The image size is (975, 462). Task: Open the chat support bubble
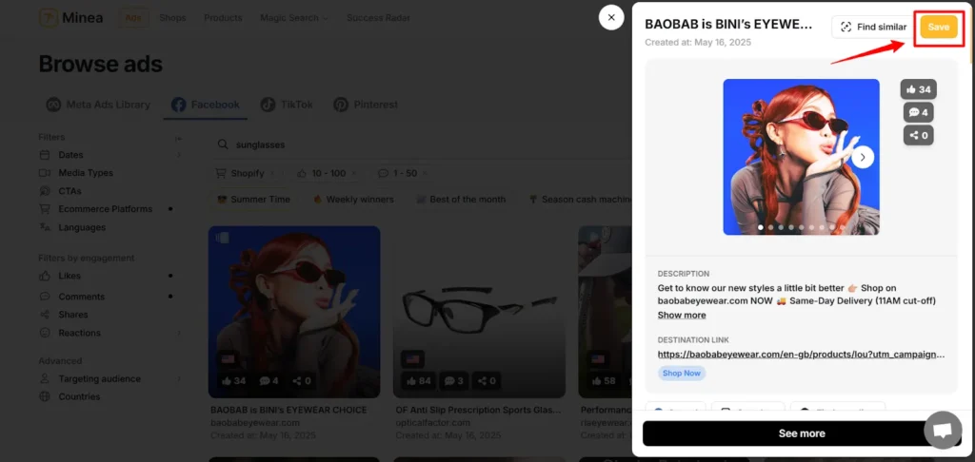point(943,430)
